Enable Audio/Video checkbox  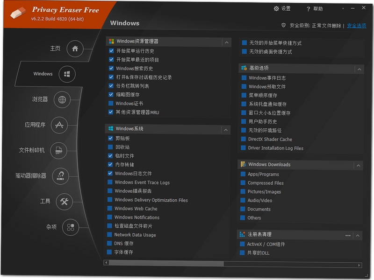tap(243, 200)
